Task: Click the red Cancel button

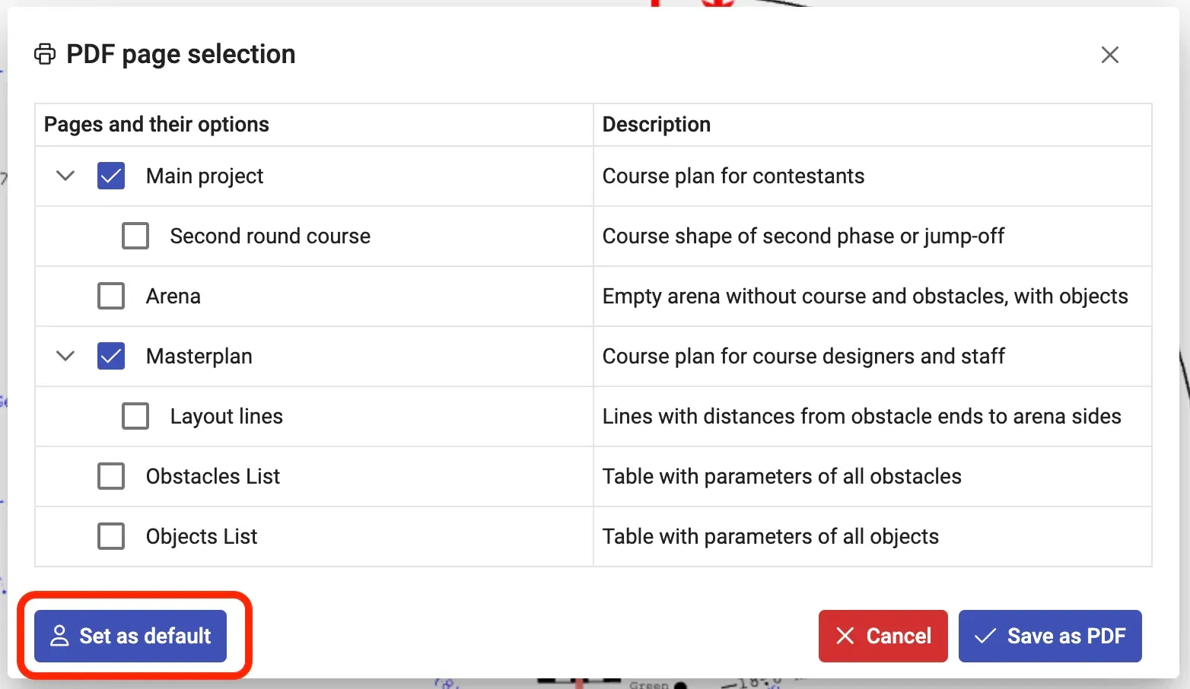Action: pyautogui.click(x=883, y=636)
